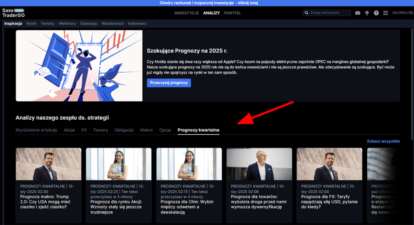The width and height of the screenshot is (414, 225).
Task: Open the question mark help icon
Action: 376,13
